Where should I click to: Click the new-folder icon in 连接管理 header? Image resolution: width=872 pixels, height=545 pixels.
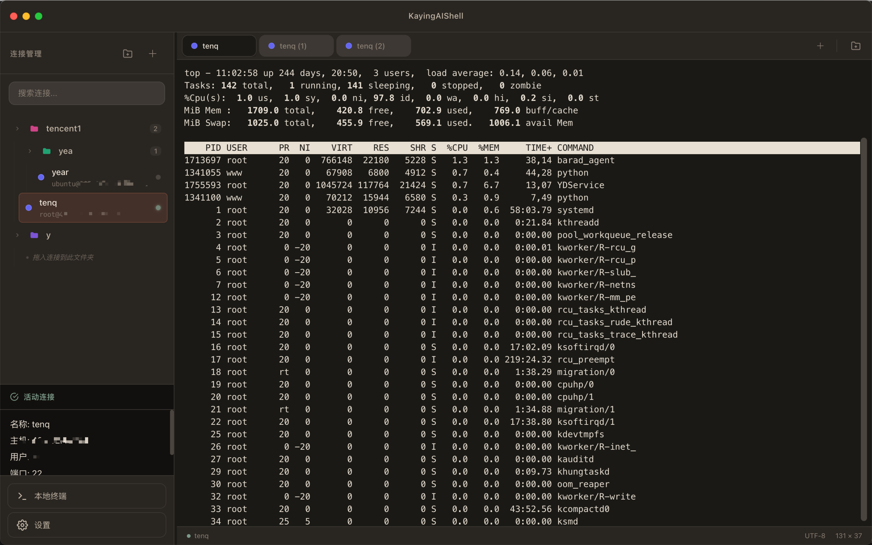click(127, 53)
